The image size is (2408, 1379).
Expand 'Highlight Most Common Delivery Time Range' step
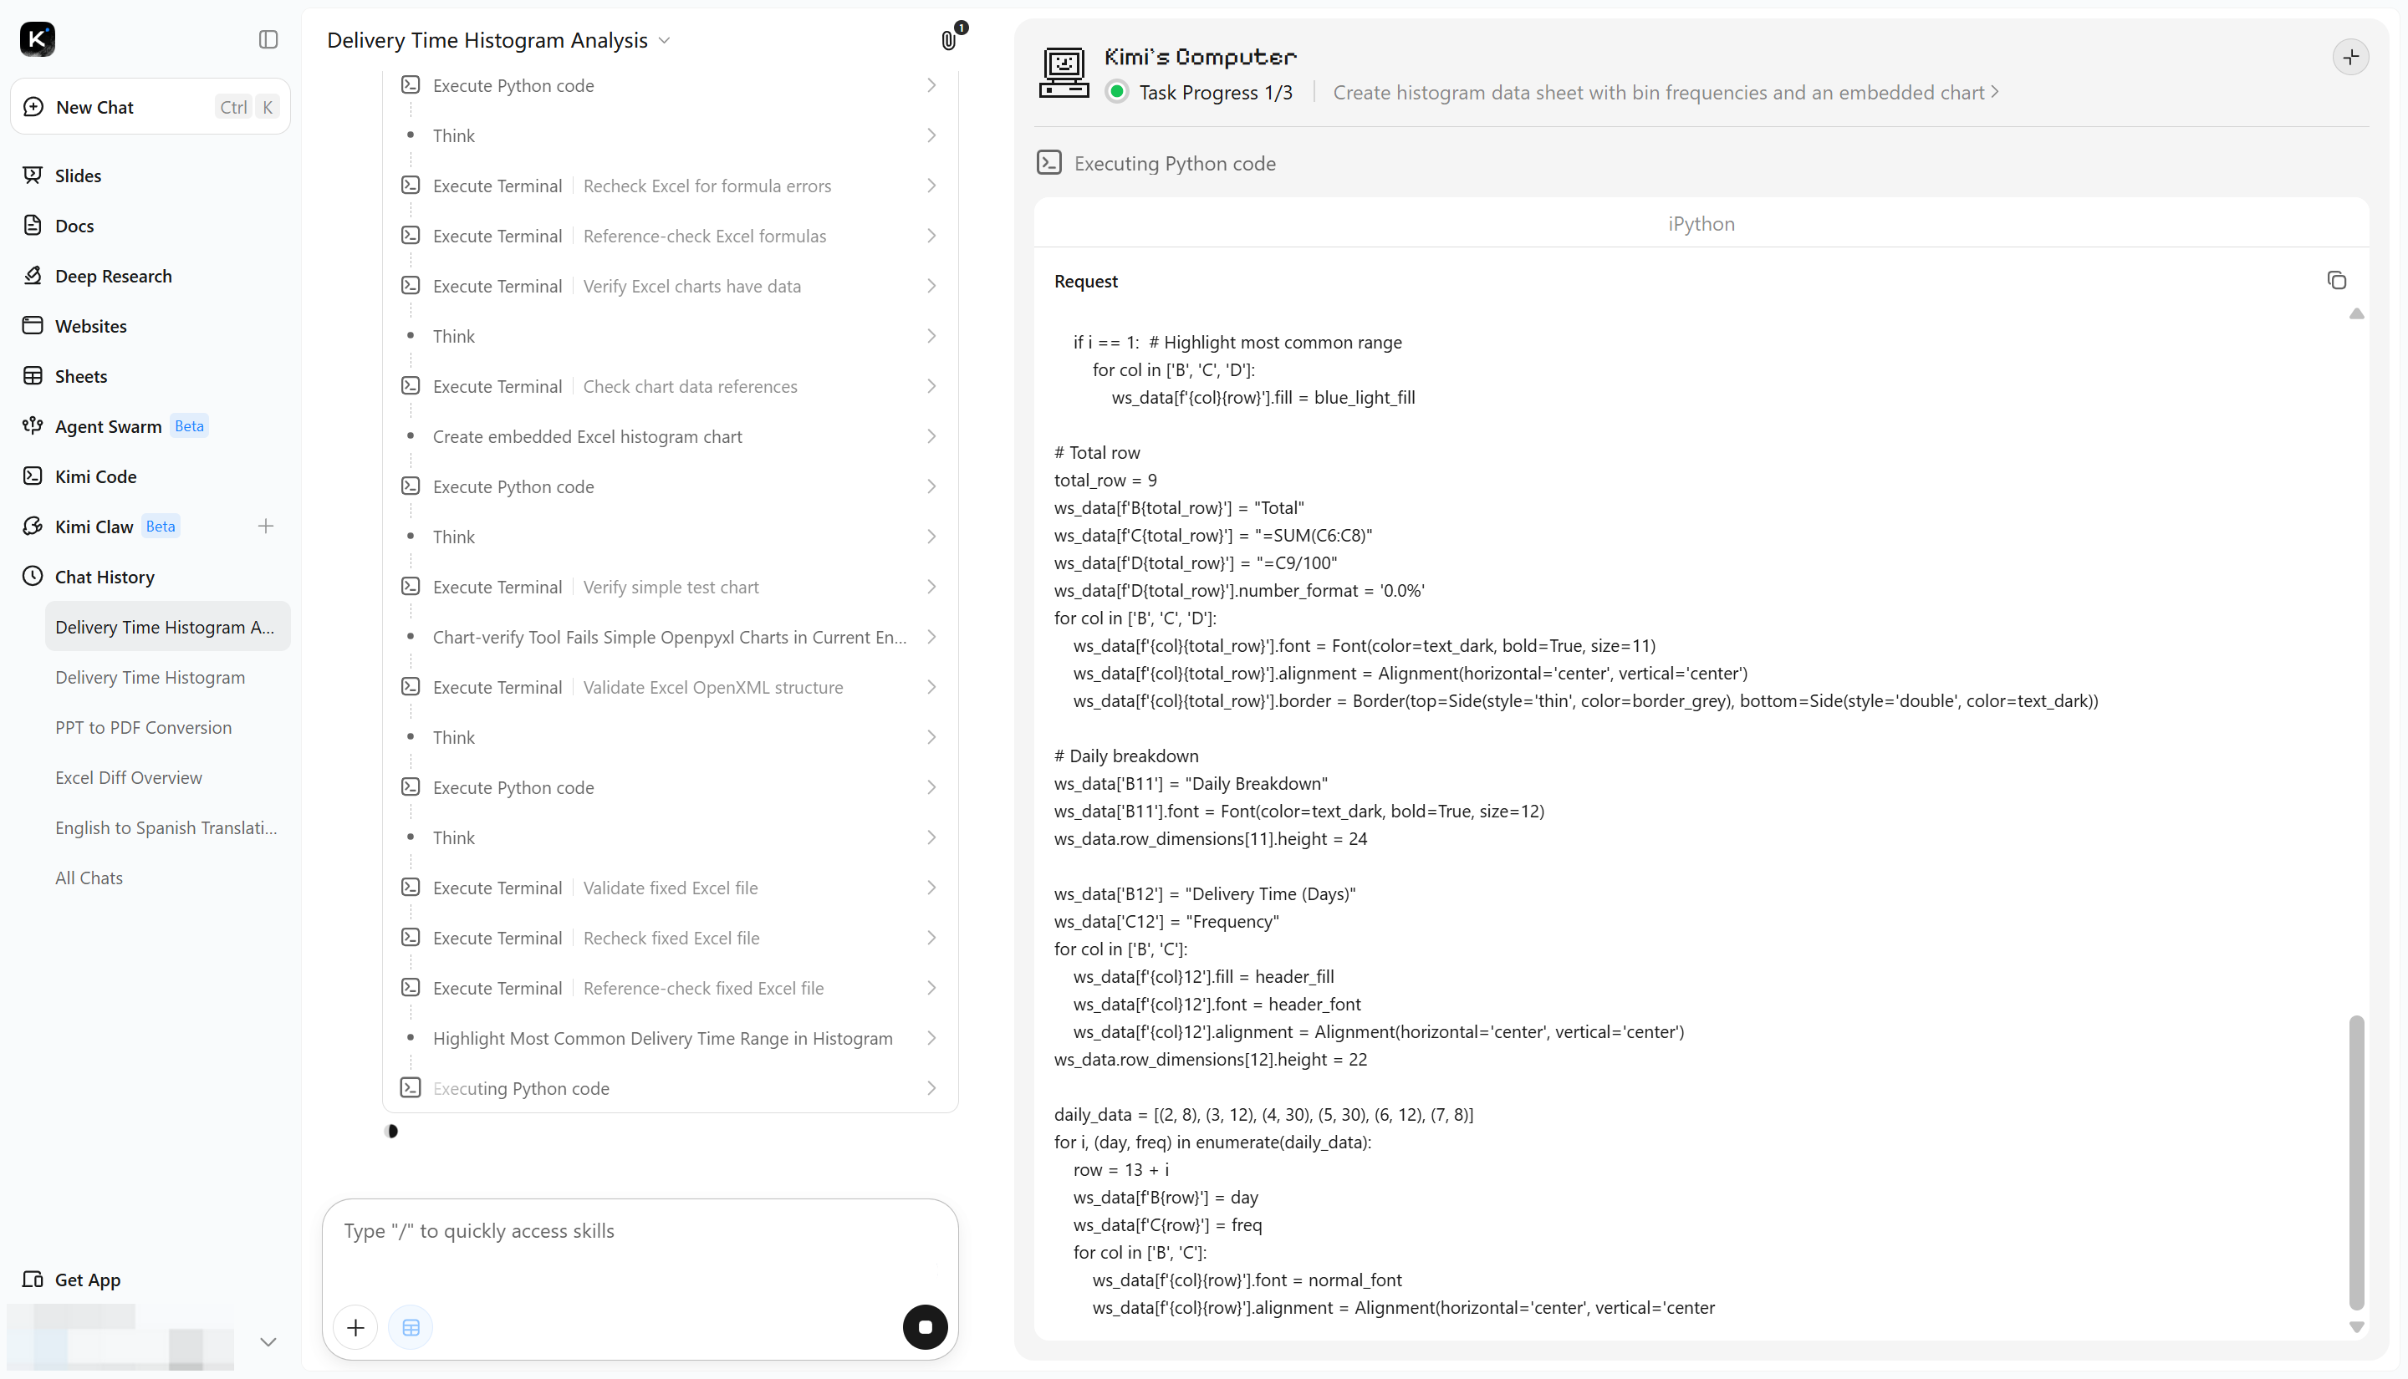pos(670,1037)
